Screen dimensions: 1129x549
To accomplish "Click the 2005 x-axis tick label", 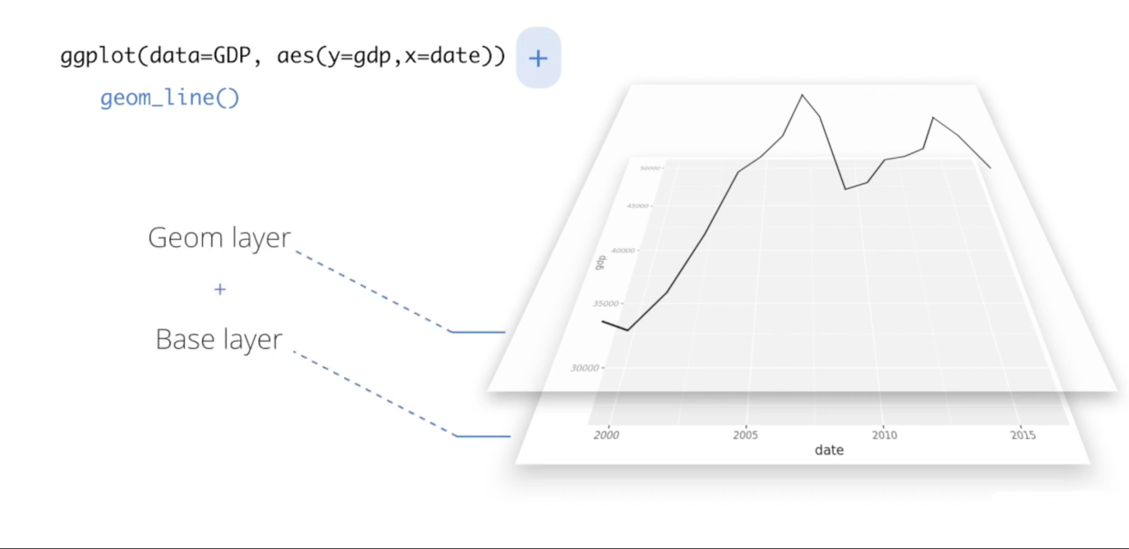I will point(746,435).
